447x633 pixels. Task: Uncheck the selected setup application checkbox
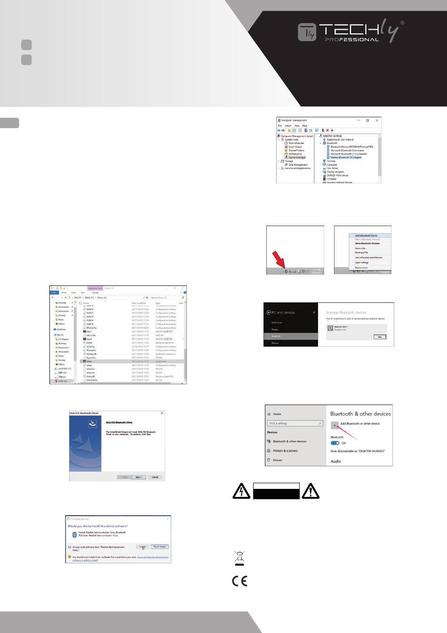tap(81, 361)
